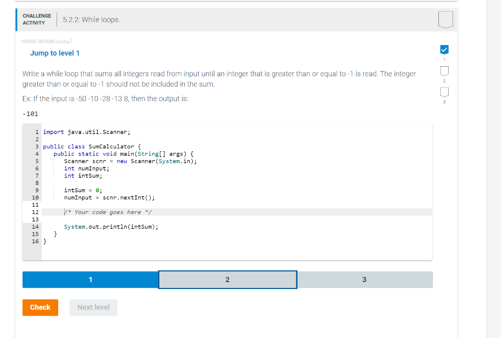The image size is (501, 338).
Task: Select segment 3 of the level progress bar
Action: 364,279
